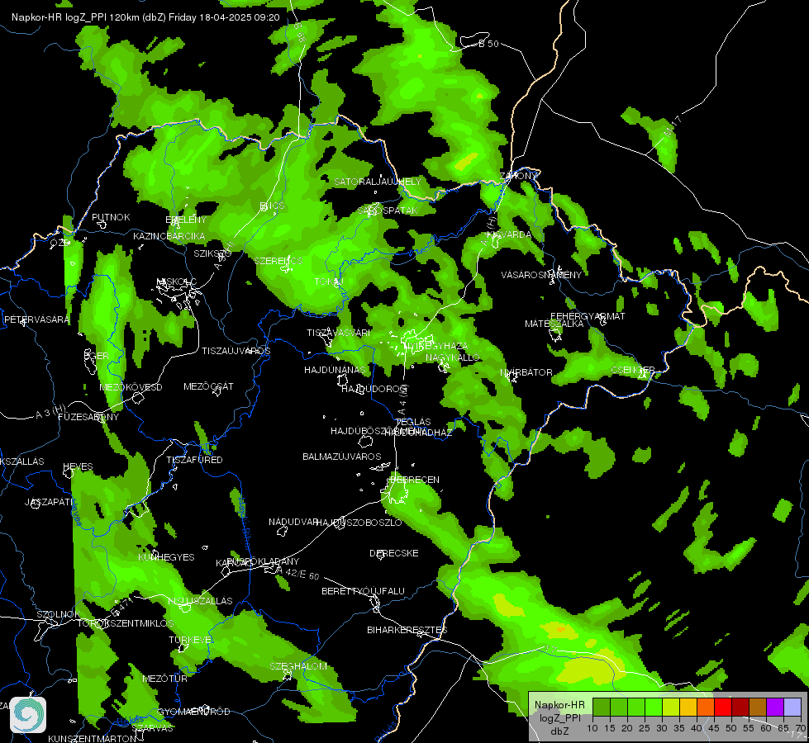The height and width of the screenshot is (743, 809).
Task: Click the GYOMAENDROD town label
Action: [x=193, y=712]
